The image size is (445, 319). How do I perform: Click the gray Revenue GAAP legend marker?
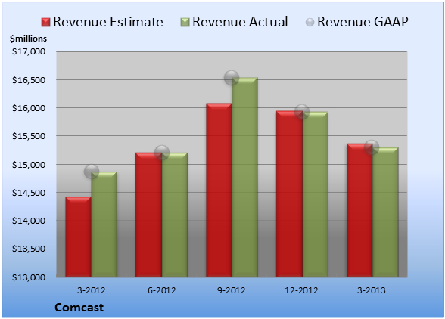(x=310, y=22)
